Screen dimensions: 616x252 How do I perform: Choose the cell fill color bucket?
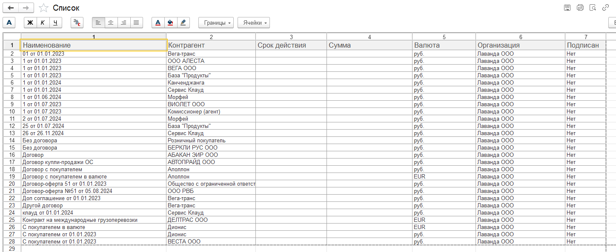[171, 23]
